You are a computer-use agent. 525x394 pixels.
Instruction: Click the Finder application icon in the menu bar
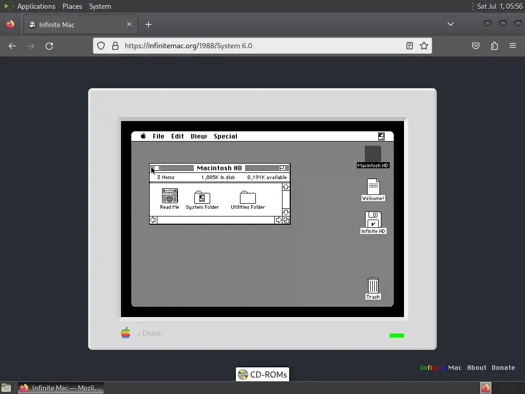pyautogui.click(x=381, y=136)
